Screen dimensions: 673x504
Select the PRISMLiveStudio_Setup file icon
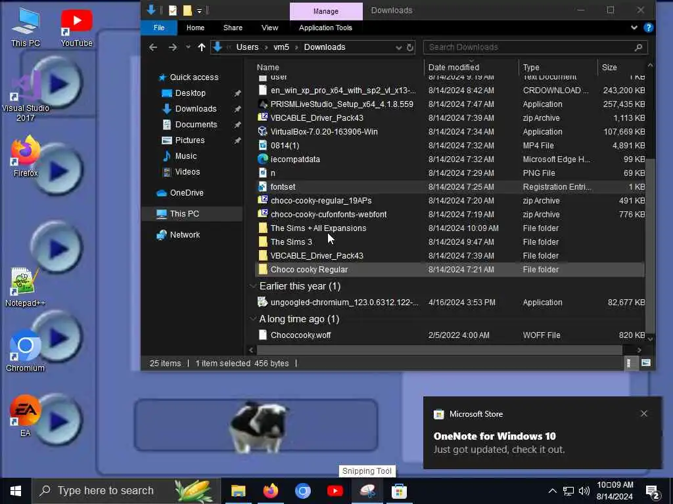[x=263, y=104]
